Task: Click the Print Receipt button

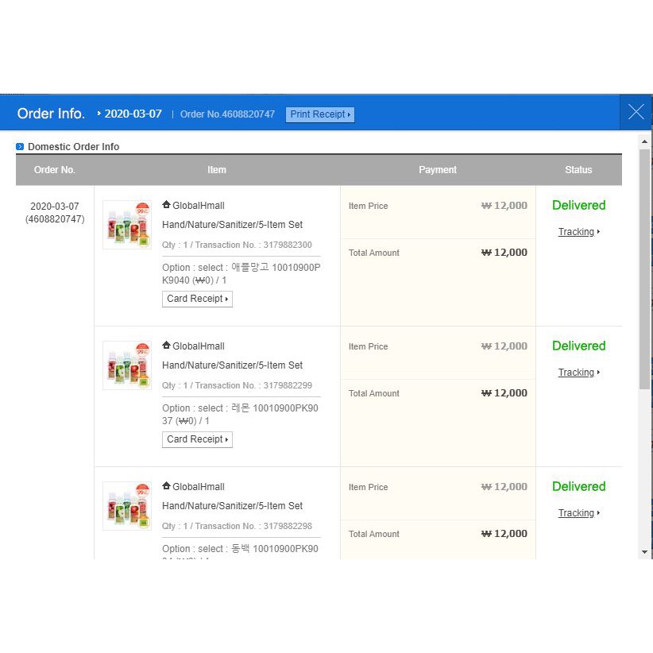Action: tap(320, 114)
